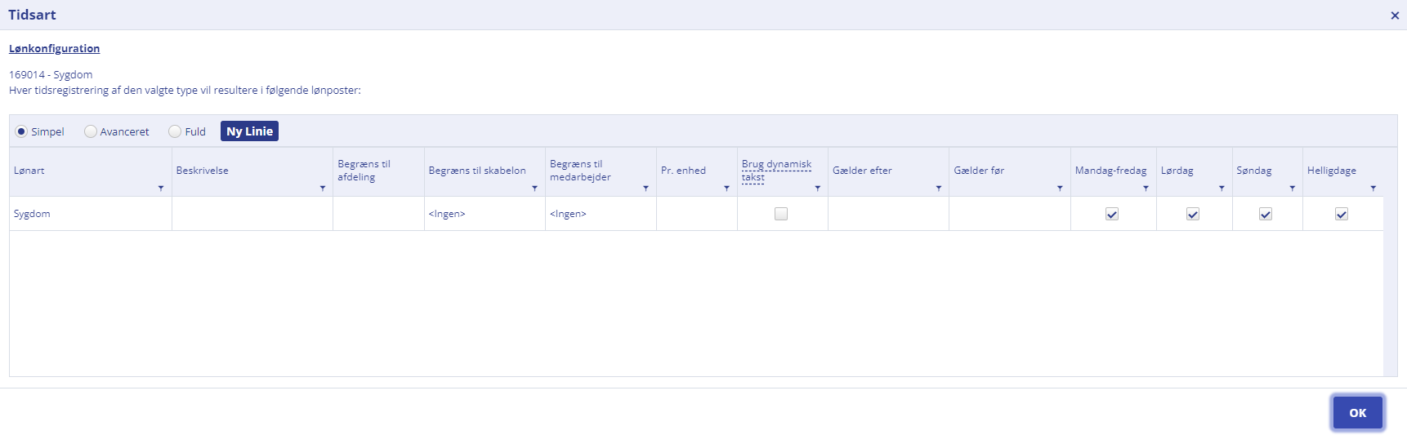This screenshot has height=435, width=1407.
Task: Click Begræns til medarbejder header text
Action: [580, 171]
